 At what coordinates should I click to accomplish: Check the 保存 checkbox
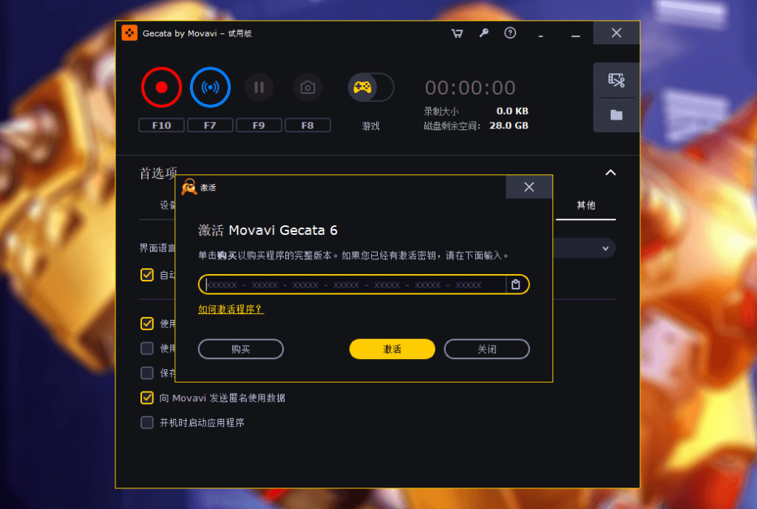click(147, 373)
